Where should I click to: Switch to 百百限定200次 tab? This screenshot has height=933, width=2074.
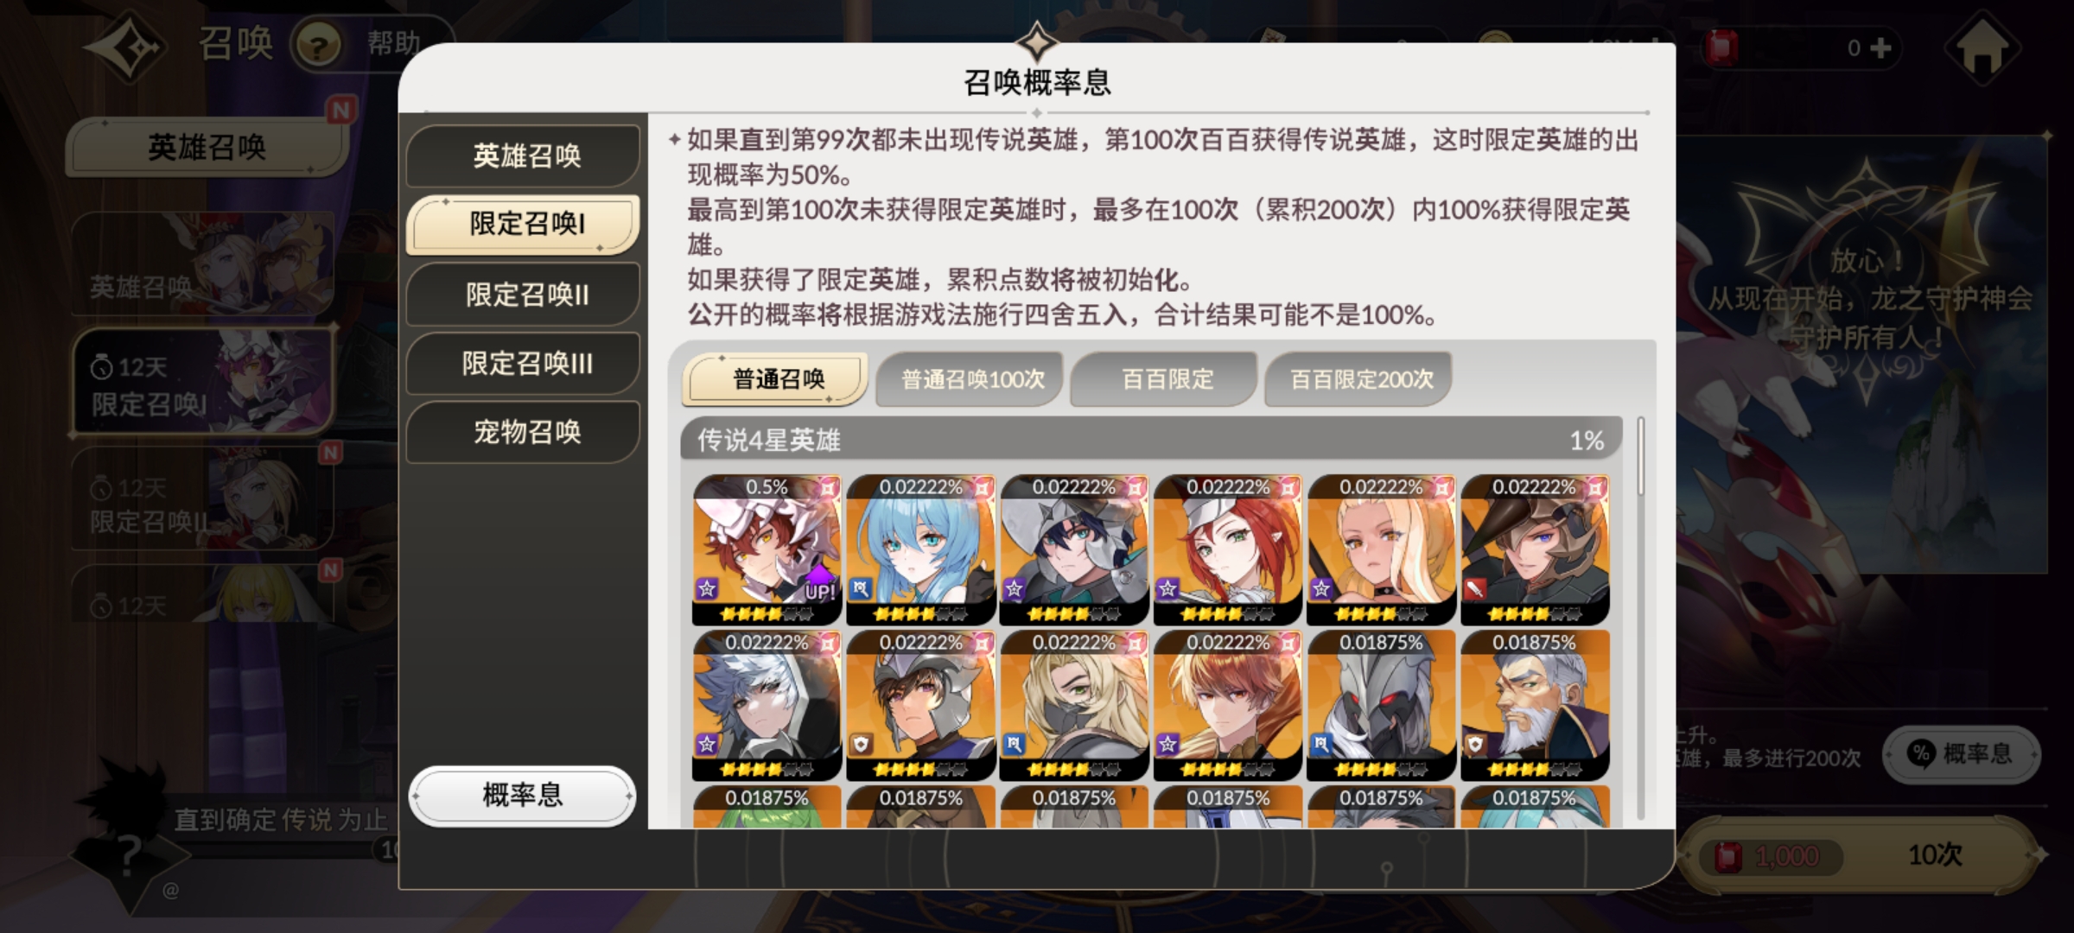click(x=1360, y=379)
